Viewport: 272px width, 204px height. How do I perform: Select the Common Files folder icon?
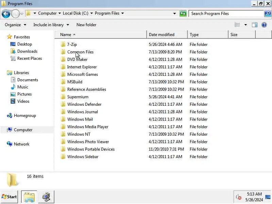[x=63, y=52]
